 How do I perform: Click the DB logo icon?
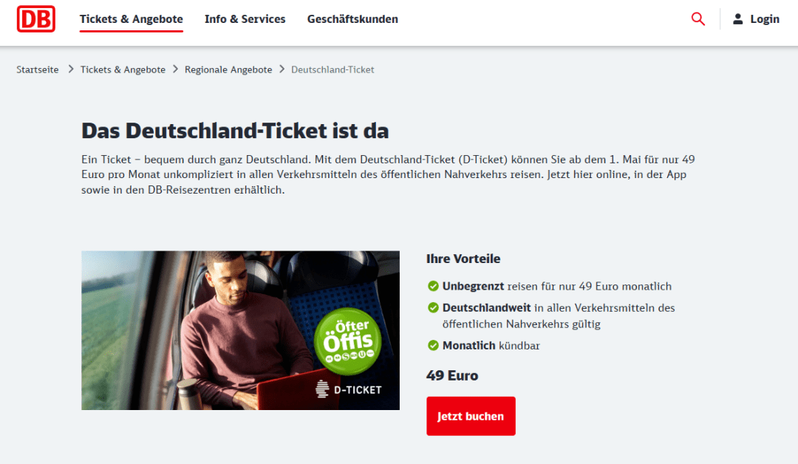(x=36, y=18)
